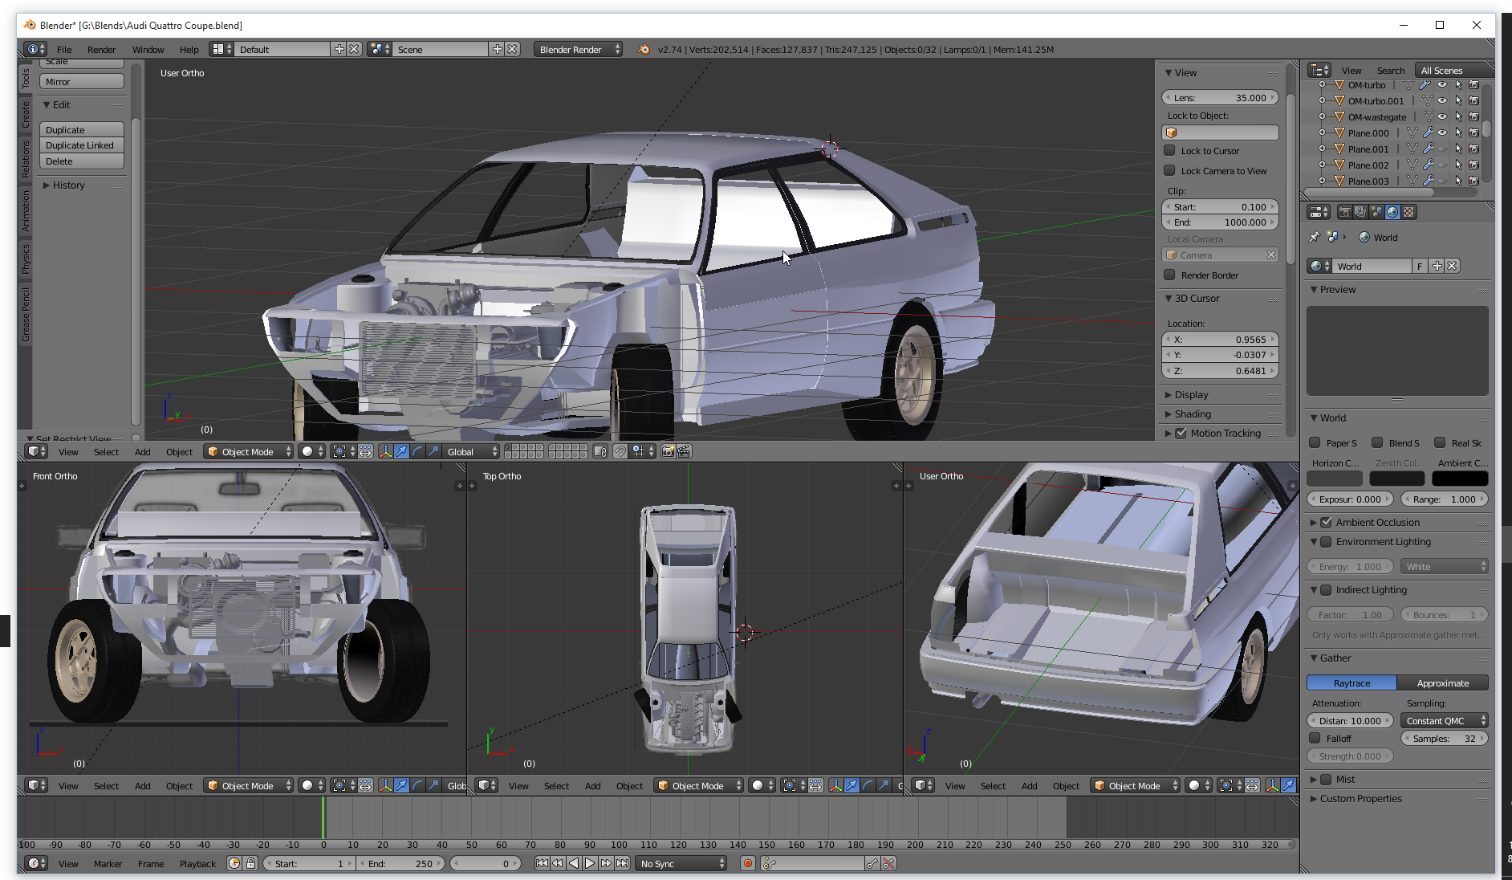Viewport: 1512px width, 880px height.
Task: Enable Paper Sky checkbox
Action: click(1315, 442)
